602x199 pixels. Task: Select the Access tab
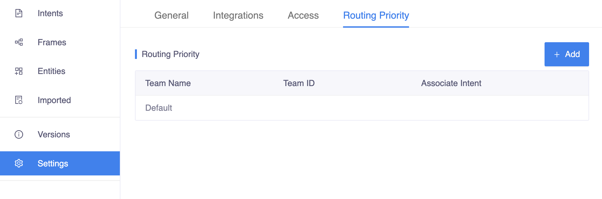(x=303, y=16)
